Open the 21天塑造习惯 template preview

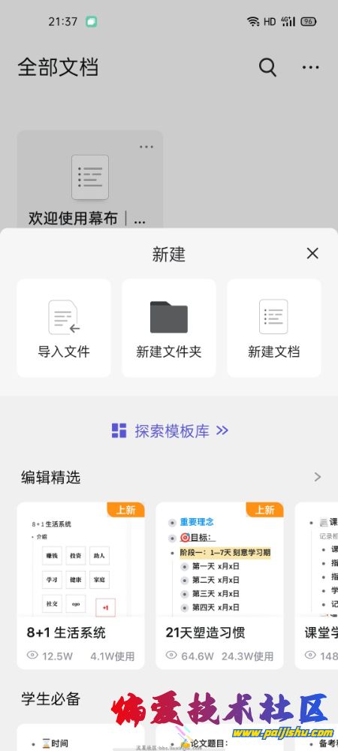219,559
